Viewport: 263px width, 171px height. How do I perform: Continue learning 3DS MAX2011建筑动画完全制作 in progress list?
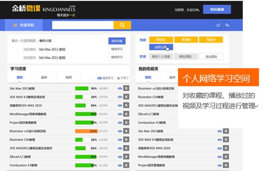tap(120, 148)
